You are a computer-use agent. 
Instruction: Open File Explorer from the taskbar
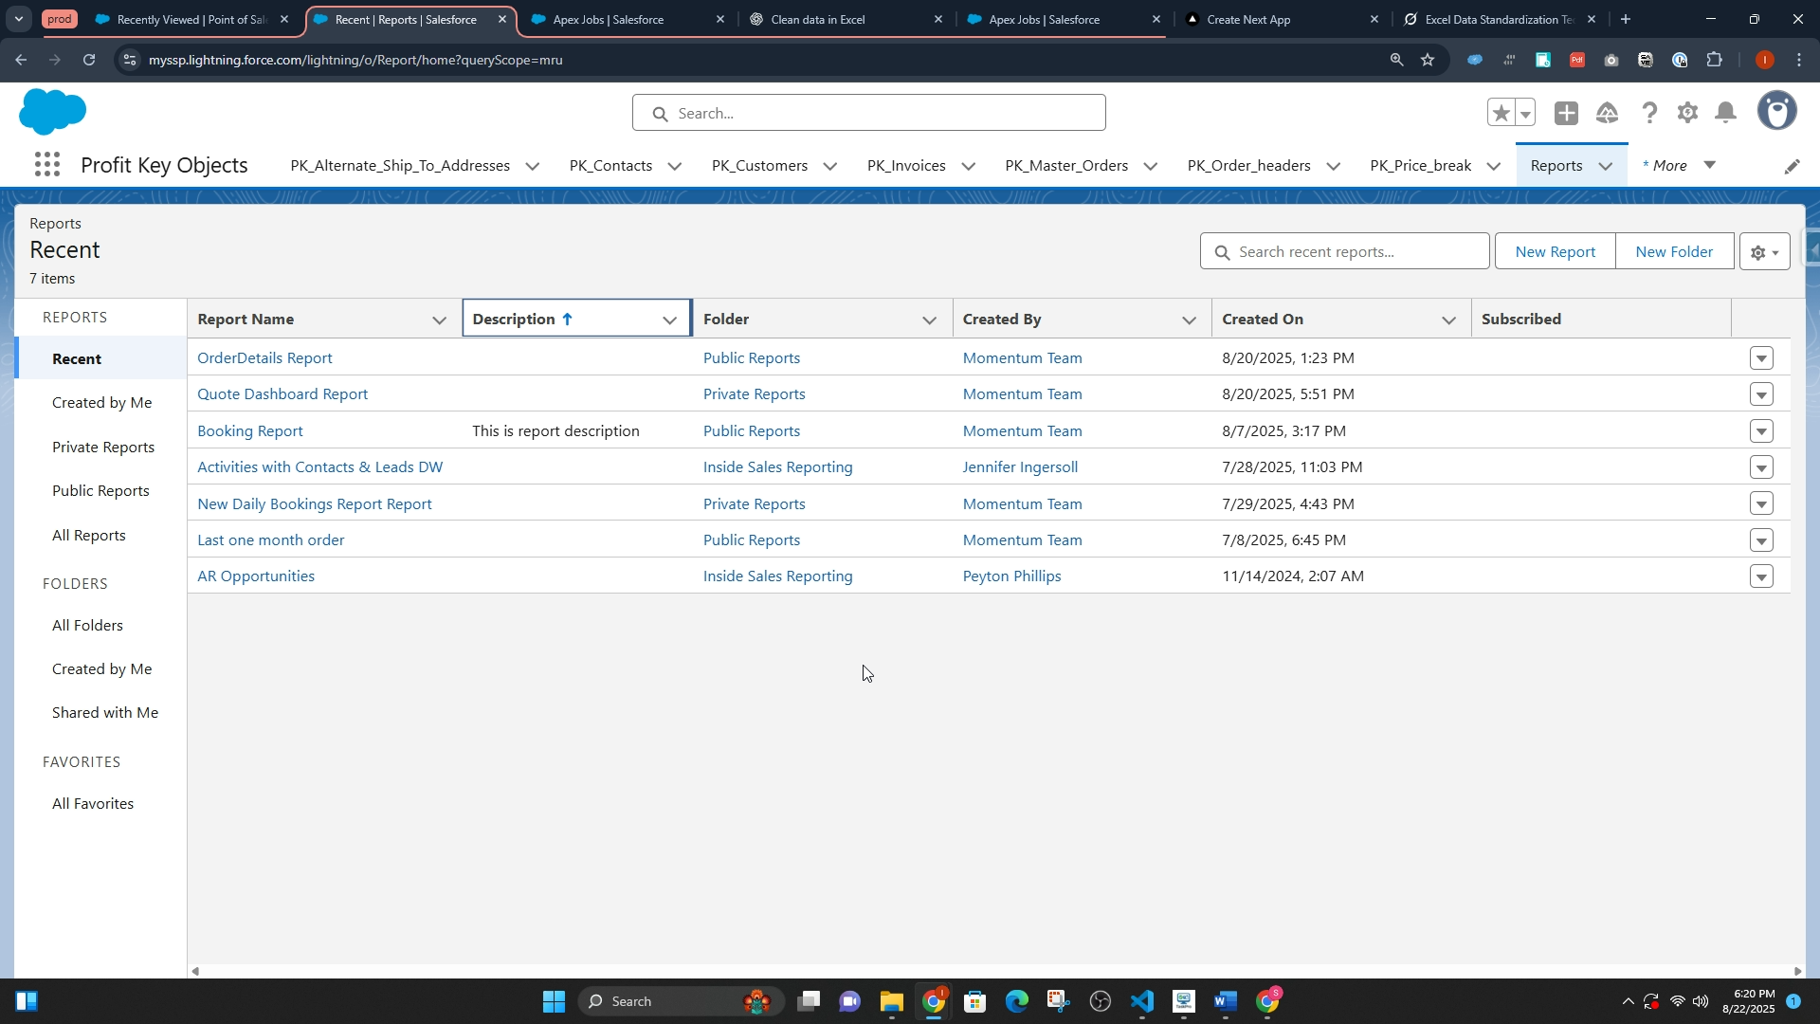[x=891, y=1001]
